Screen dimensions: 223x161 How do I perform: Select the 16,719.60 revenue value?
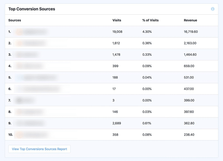click(x=191, y=32)
